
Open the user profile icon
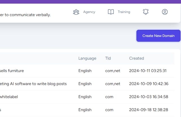165,12
